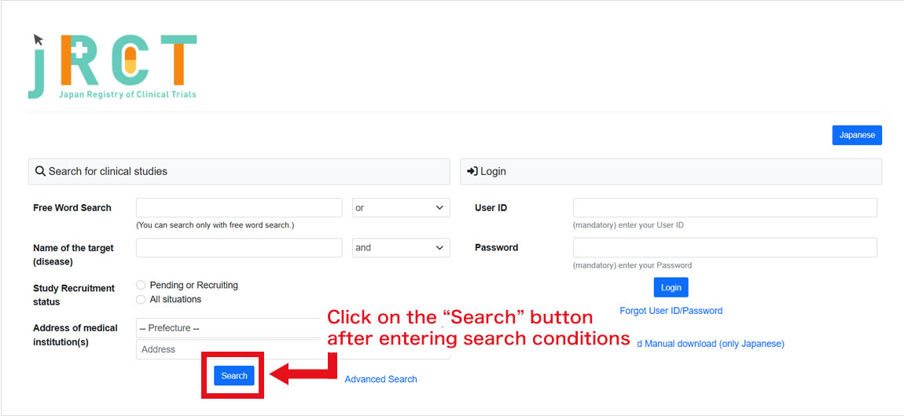Switch language with Japanese button

pos(857,135)
